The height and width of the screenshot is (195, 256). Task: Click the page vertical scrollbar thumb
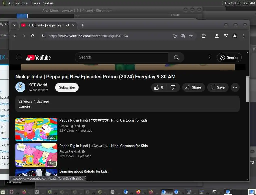tap(247, 89)
